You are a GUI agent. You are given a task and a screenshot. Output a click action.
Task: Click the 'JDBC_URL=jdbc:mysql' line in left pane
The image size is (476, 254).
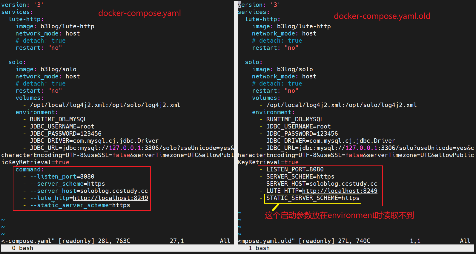tap(132, 148)
